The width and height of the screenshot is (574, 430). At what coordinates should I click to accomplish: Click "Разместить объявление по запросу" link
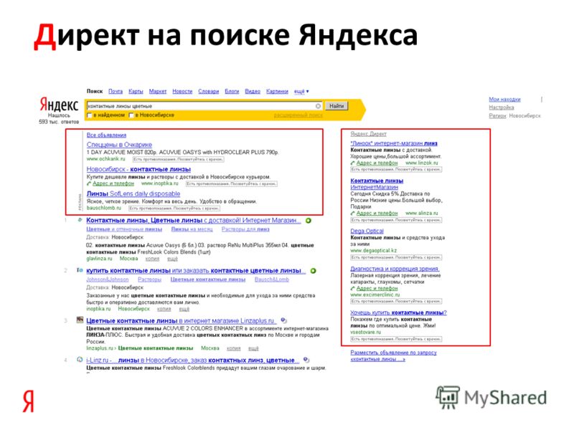[393, 356]
